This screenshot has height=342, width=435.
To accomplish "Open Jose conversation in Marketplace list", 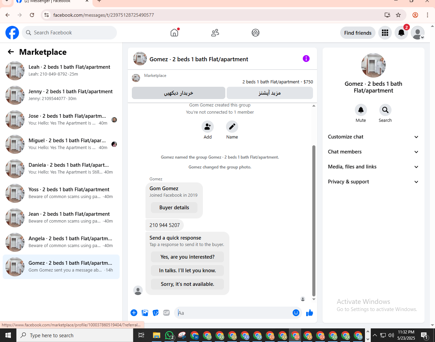I will point(61,120).
